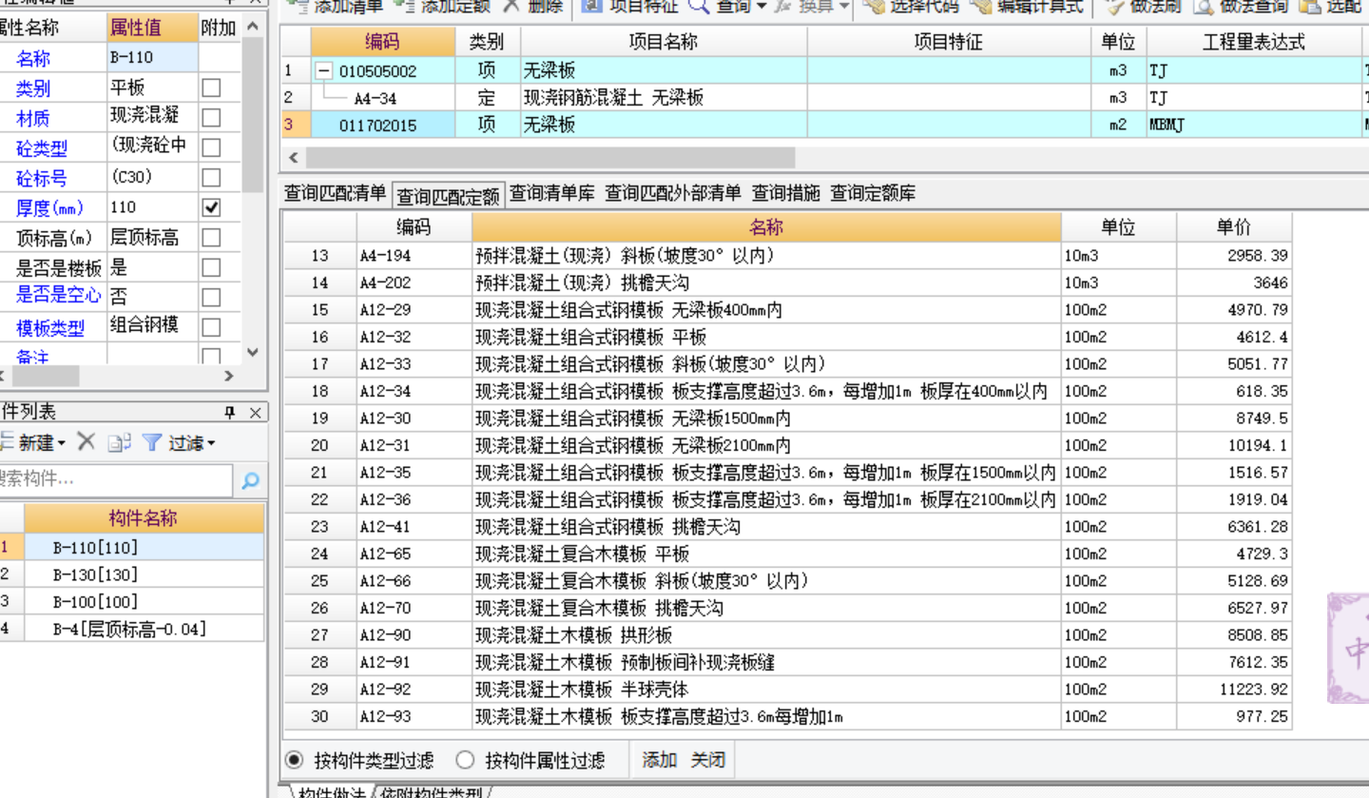The height and width of the screenshot is (798, 1369).
Task: Open 项目特征 from the toolbar
Action: pyautogui.click(x=630, y=7)
